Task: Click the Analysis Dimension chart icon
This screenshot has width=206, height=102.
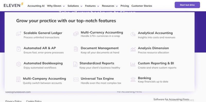Action: (133, 49)
